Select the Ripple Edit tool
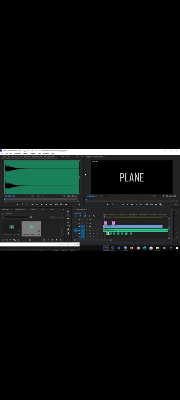 pos(68,218)
